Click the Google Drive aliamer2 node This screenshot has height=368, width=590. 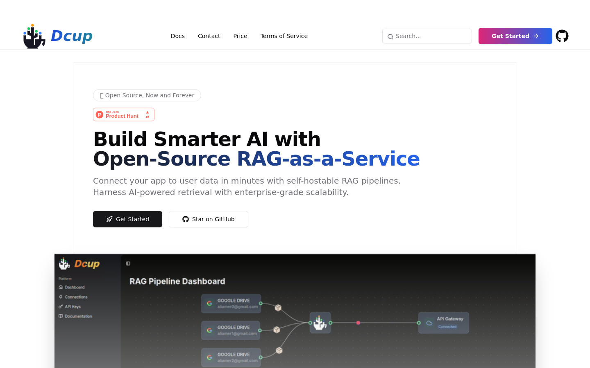231,357
